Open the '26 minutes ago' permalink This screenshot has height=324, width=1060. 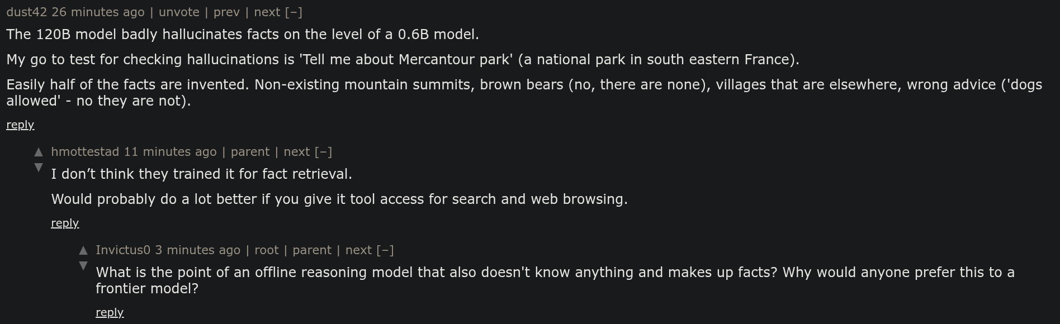pyautogui.click(x=98, y=12)
